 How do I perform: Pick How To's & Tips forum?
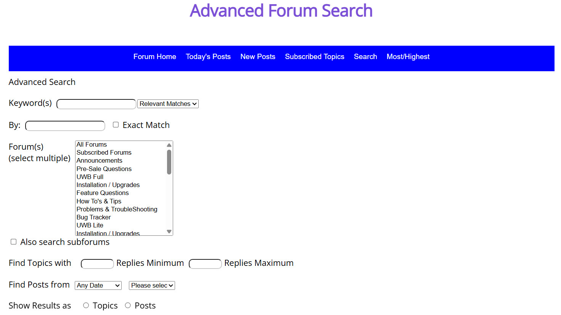click(121, 201)
